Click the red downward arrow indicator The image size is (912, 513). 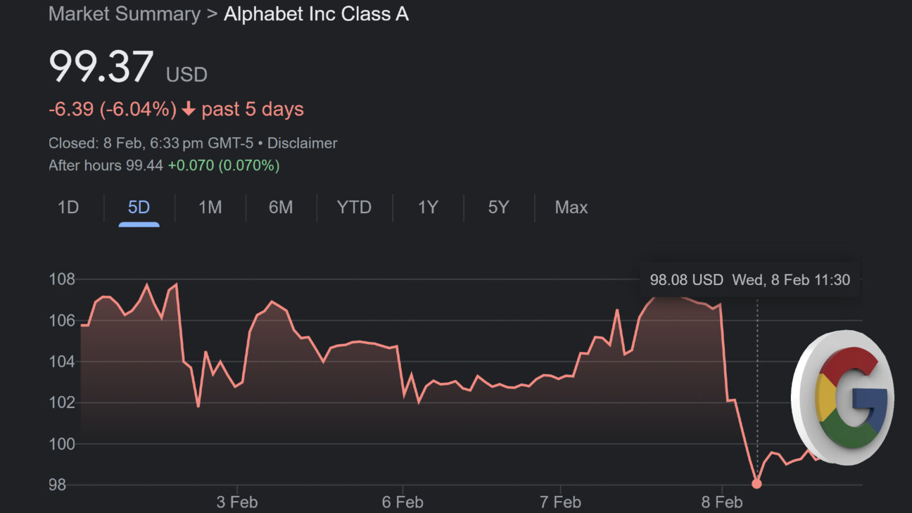(189, 109)
